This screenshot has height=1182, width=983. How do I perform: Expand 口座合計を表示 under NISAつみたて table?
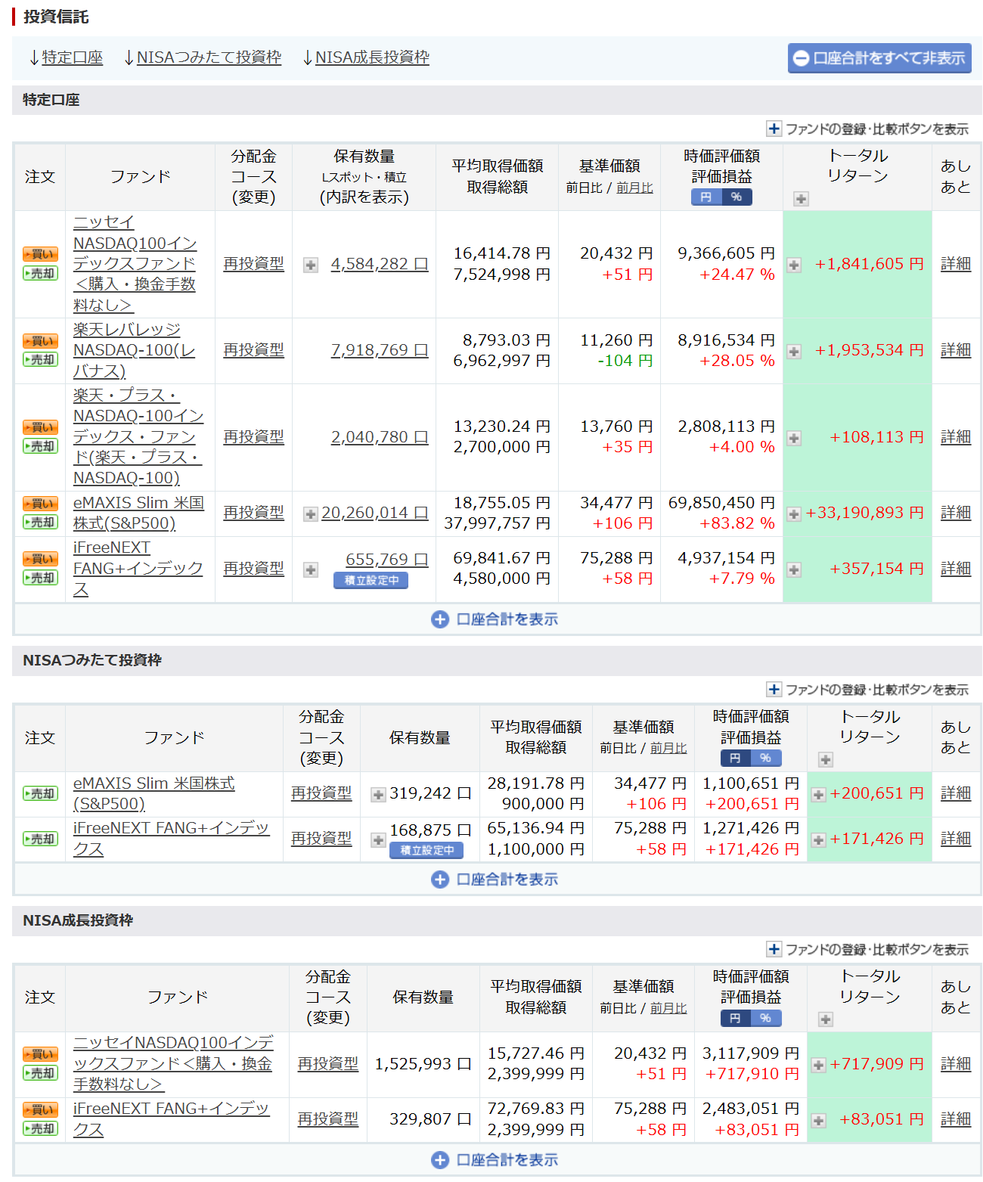click(x=495, y=880)
